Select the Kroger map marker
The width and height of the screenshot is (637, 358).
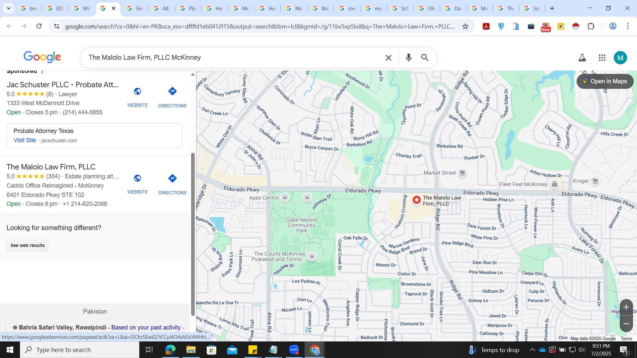click(595, 181)
